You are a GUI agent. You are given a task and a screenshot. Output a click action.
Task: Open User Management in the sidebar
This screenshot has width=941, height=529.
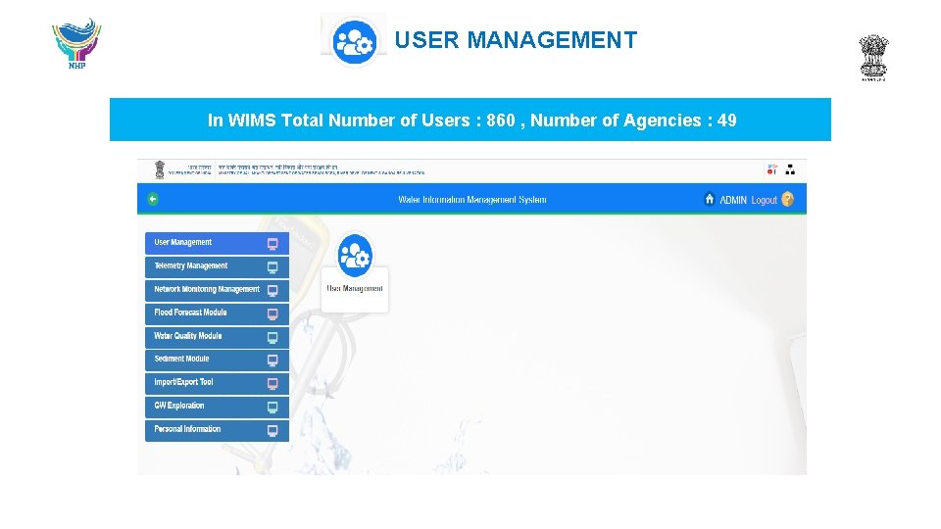[217, 243]
